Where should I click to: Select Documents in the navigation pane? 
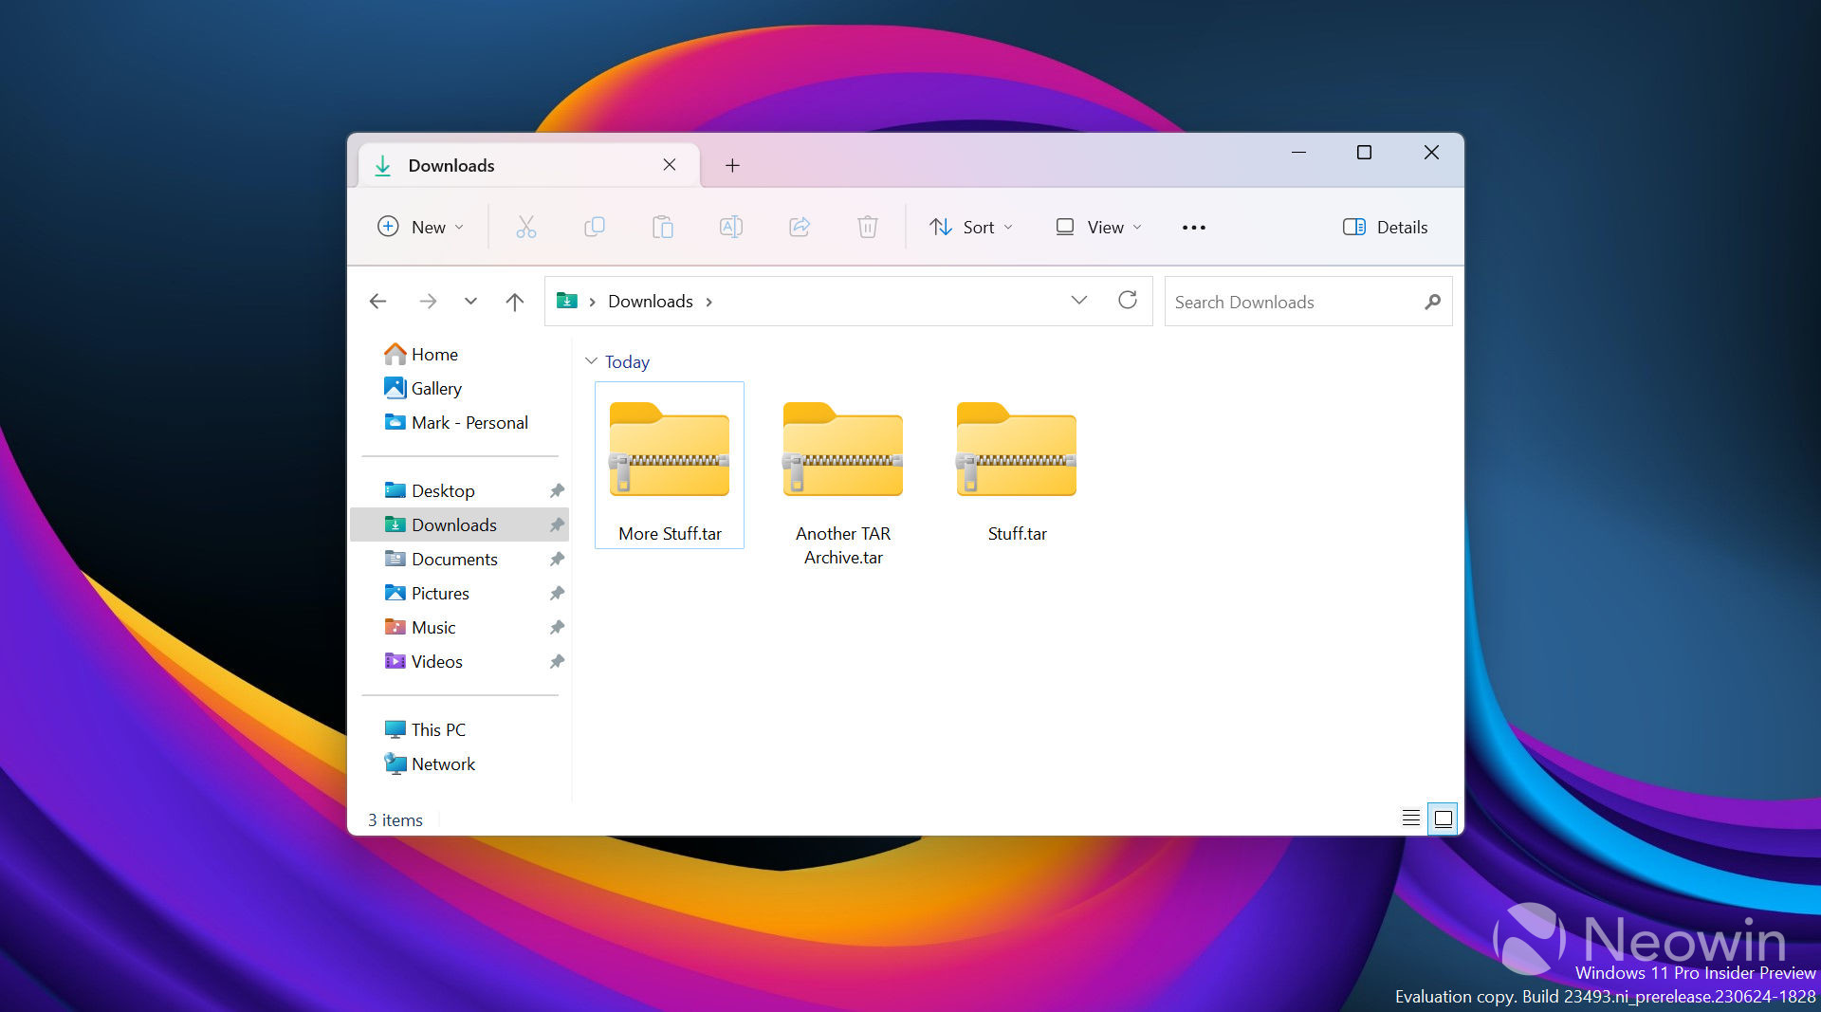pyautogui.click(x=453, y=559)
